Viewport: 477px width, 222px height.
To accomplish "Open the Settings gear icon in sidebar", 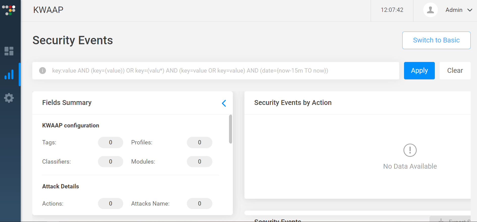I will 9,98.
